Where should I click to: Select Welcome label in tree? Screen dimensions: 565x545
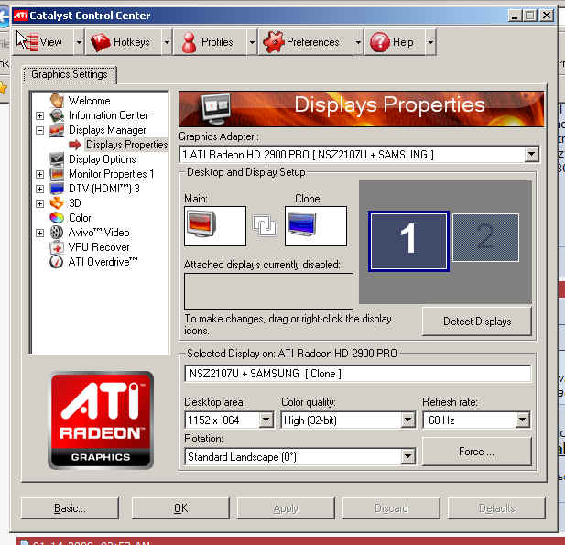coord(90,101)
